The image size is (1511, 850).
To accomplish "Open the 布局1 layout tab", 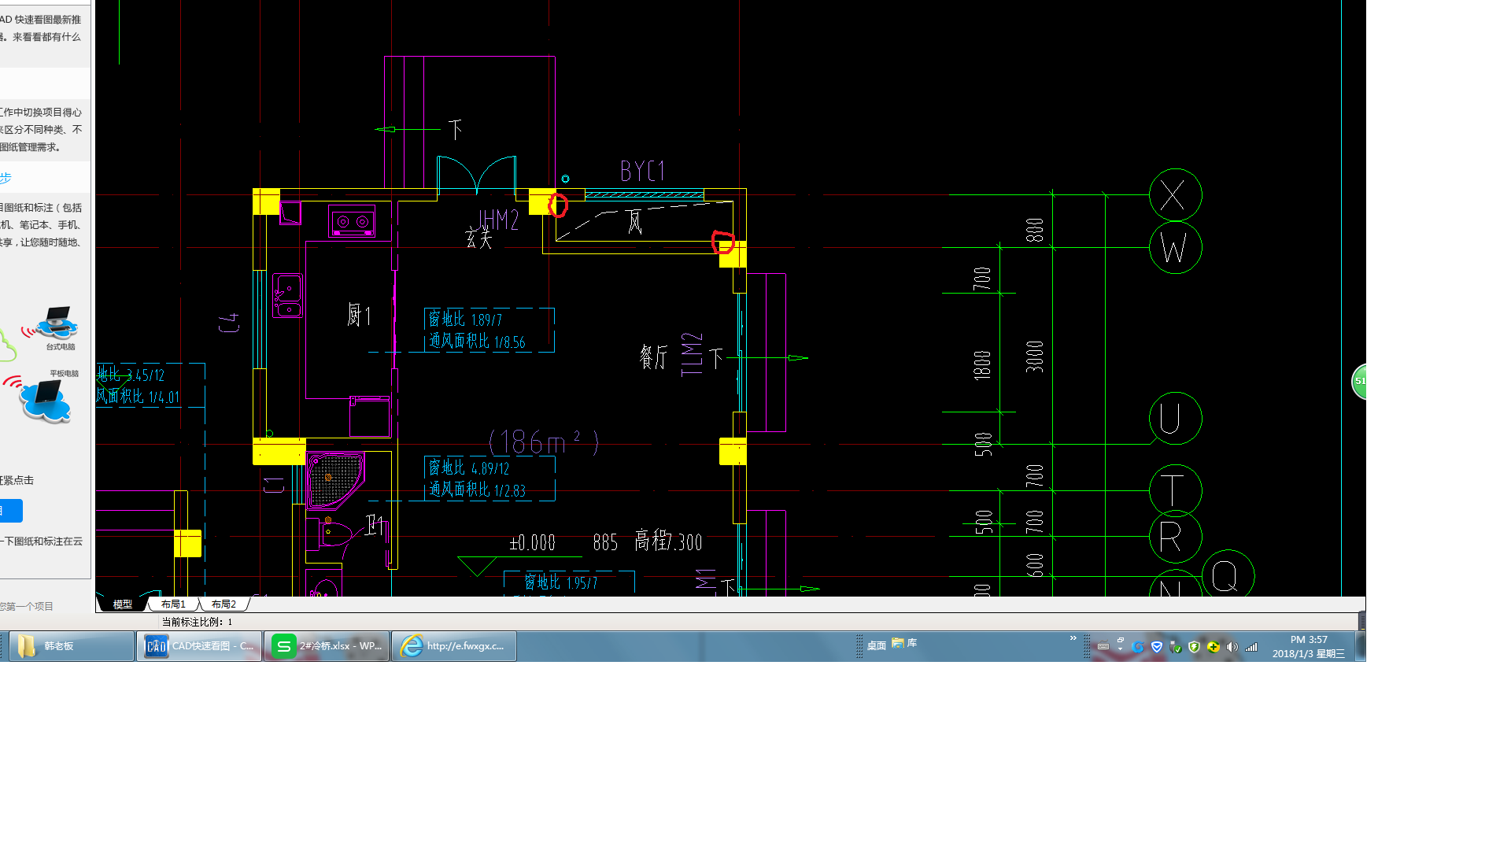I will tap(173, 604).
